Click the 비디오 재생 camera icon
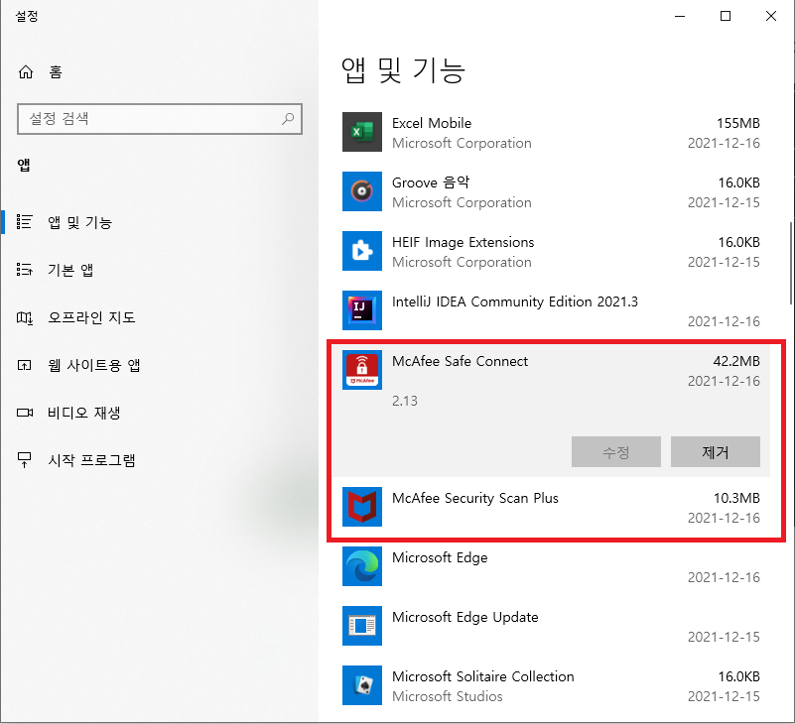795x724 pixels. point(25,413)
